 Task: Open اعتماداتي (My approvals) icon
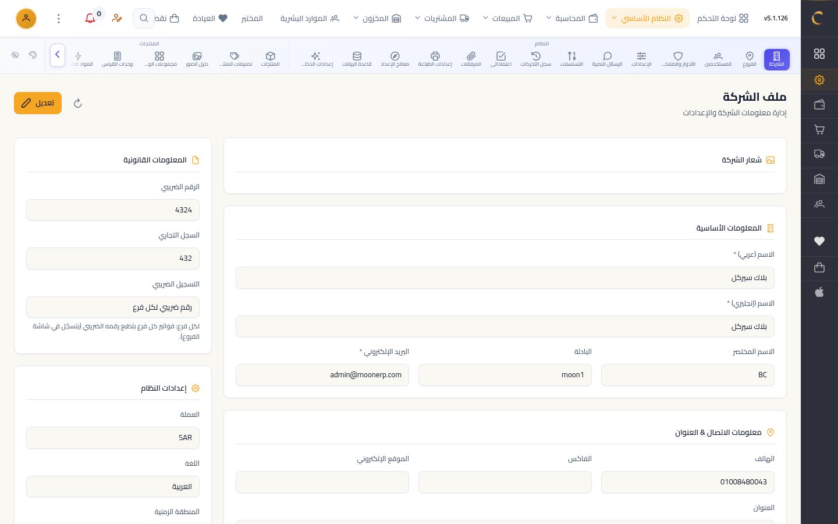[501, 59]
